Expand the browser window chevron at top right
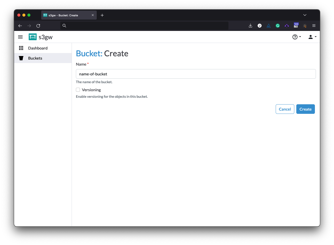 pos(305,15)
